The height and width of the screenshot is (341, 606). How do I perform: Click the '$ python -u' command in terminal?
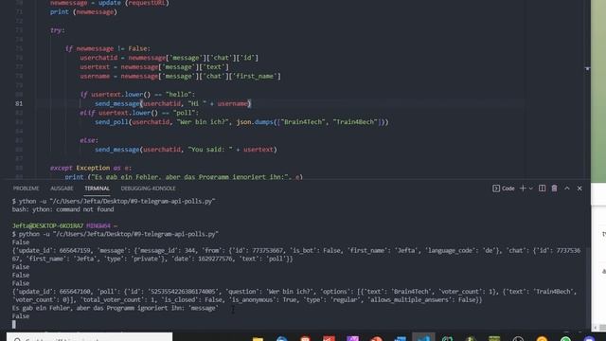116,234
